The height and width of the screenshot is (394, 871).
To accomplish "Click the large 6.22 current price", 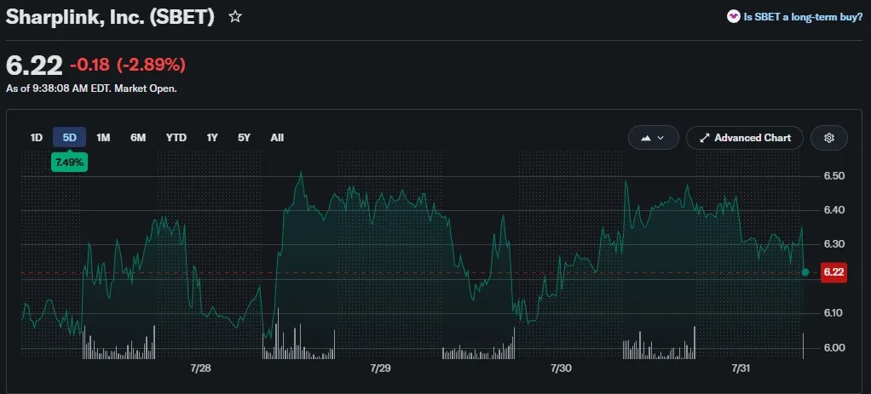I will 34,66.
